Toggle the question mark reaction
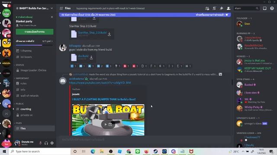Screen dimensions: 277x155 coord(117,66)
